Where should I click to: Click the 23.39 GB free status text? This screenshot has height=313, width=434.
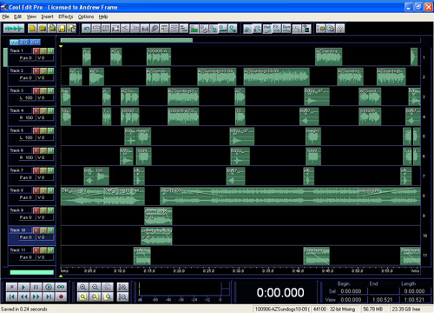406,310
